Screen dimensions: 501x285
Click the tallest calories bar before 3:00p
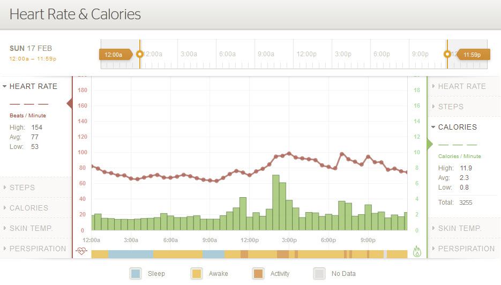click(x=275, y=202)
